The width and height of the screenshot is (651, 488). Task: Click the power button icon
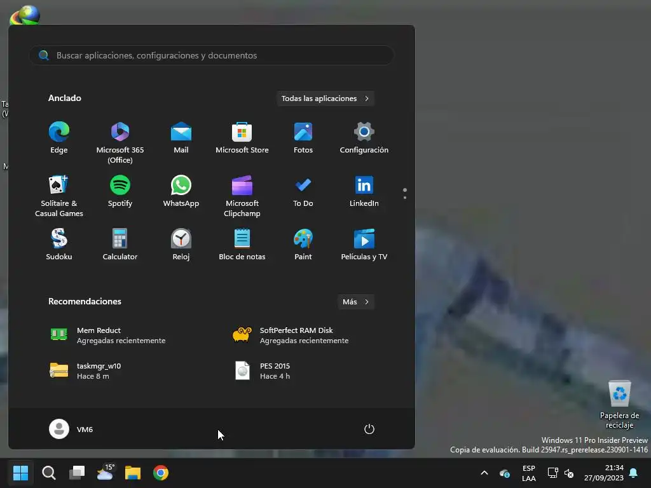pos(369,429)
